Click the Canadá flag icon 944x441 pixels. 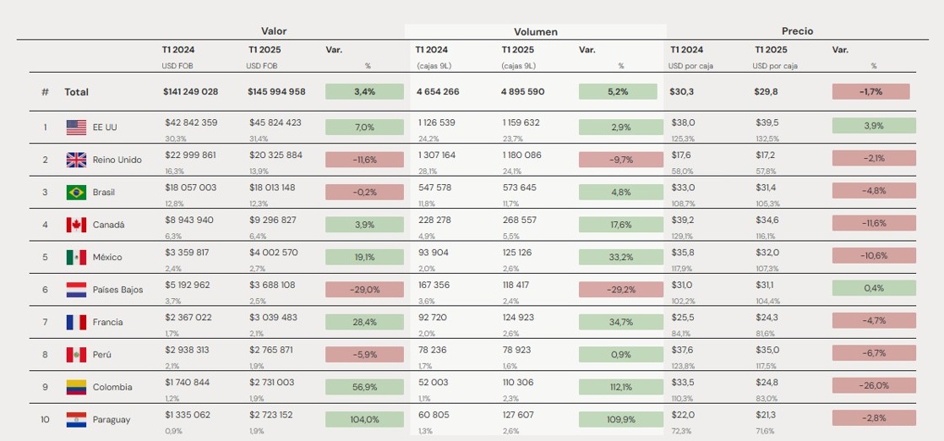[x=76, y=225]
